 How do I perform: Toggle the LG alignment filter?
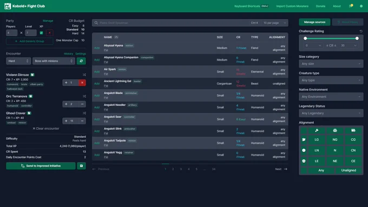317,139
